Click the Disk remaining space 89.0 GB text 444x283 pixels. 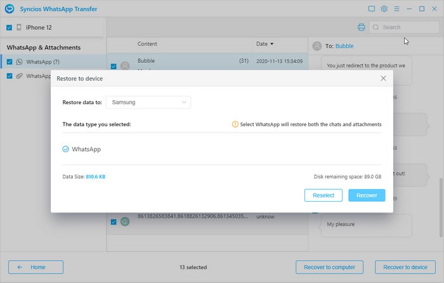click(x=348, y=176)
